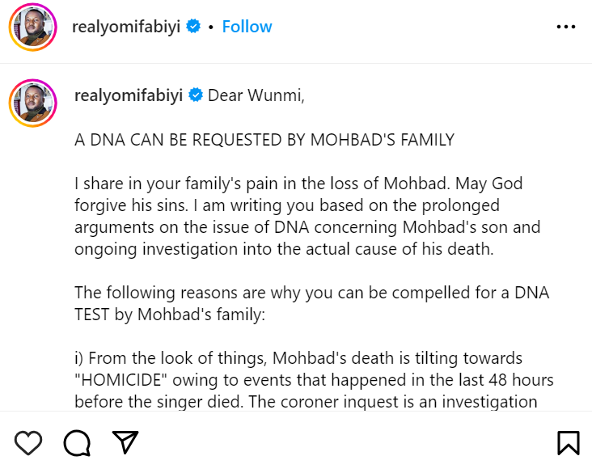
Task: Click the verified badge in the header
Action: coord(193,27)
